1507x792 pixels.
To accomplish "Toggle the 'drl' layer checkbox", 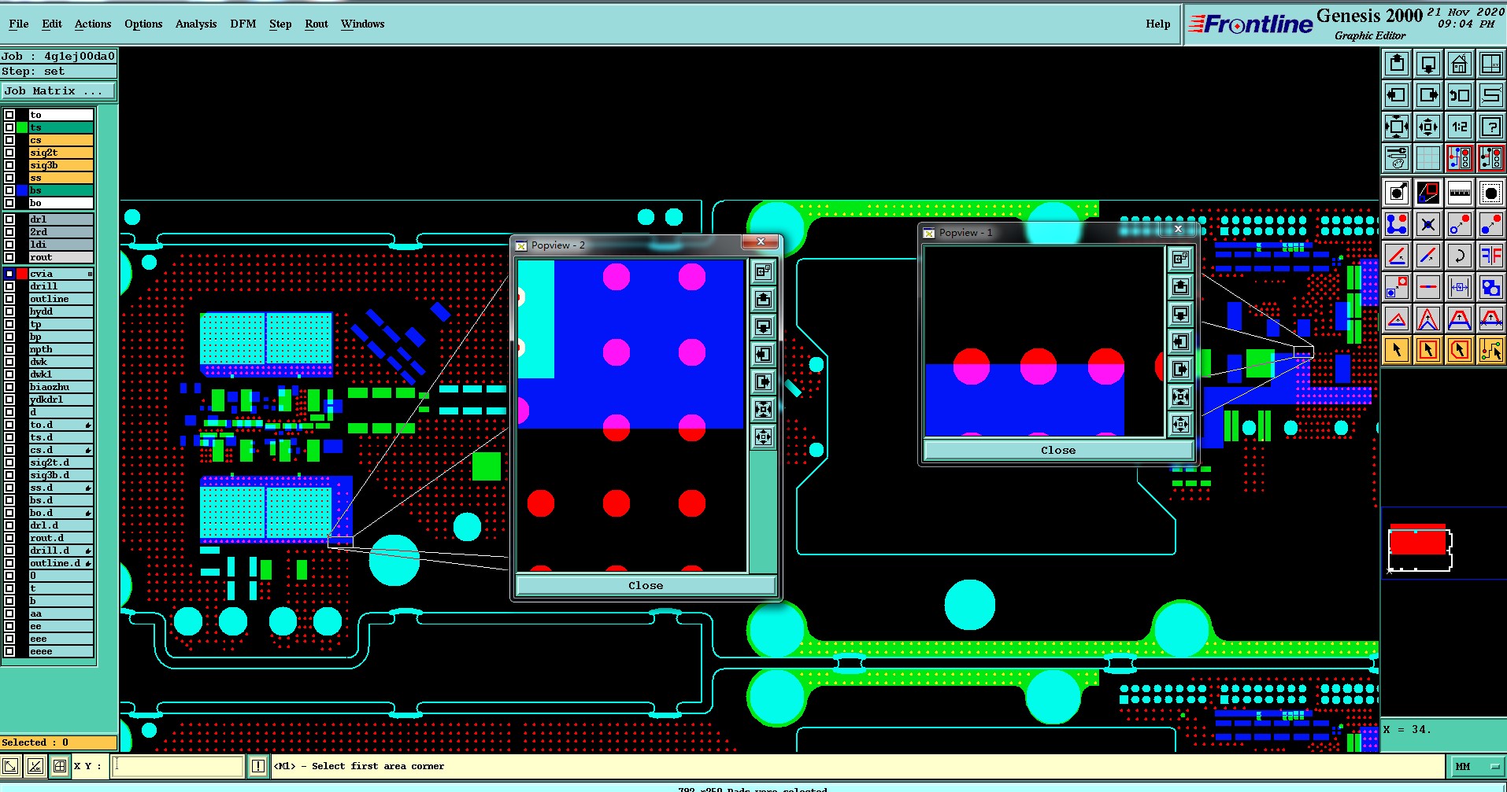I will point(9,219).
